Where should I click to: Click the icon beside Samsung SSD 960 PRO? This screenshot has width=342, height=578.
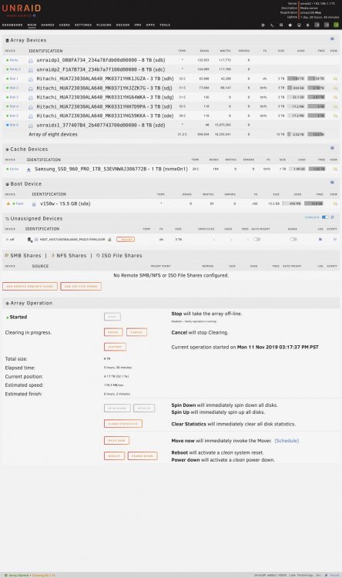tap(28, 170)
